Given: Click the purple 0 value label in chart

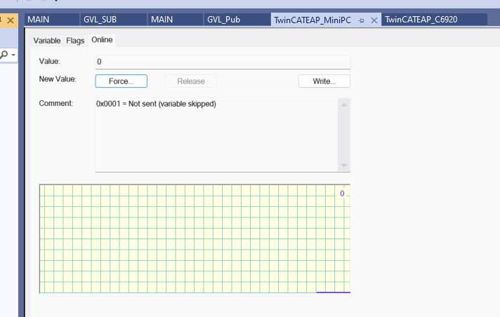Looking at the screenshot, I should tap(342, 194).
